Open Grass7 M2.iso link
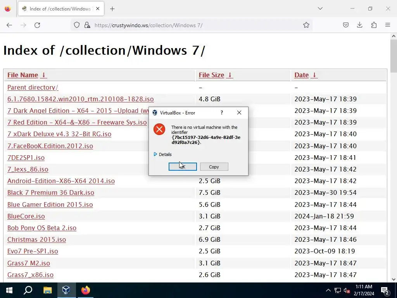The height and width of the screenshot is (298, 397). (x=29, y=263)
